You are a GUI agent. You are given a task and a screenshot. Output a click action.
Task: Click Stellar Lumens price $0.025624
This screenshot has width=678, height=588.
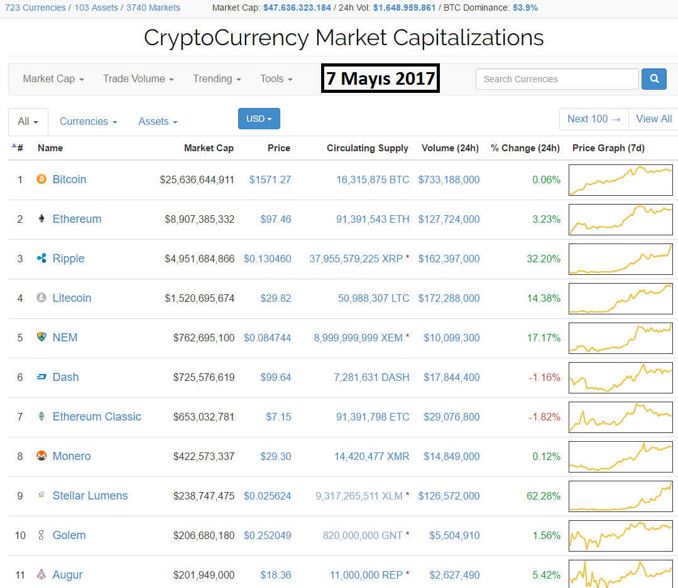(267, 496)
